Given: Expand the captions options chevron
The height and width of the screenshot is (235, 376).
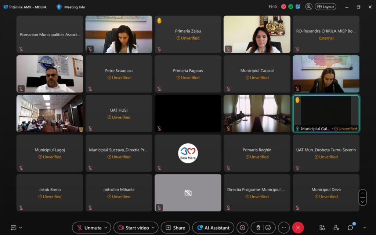Looking at the screenshot, I should [21, 228].
